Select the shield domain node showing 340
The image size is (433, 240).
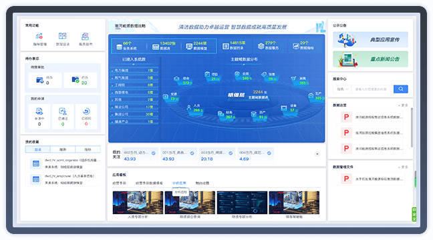[243, 76]
